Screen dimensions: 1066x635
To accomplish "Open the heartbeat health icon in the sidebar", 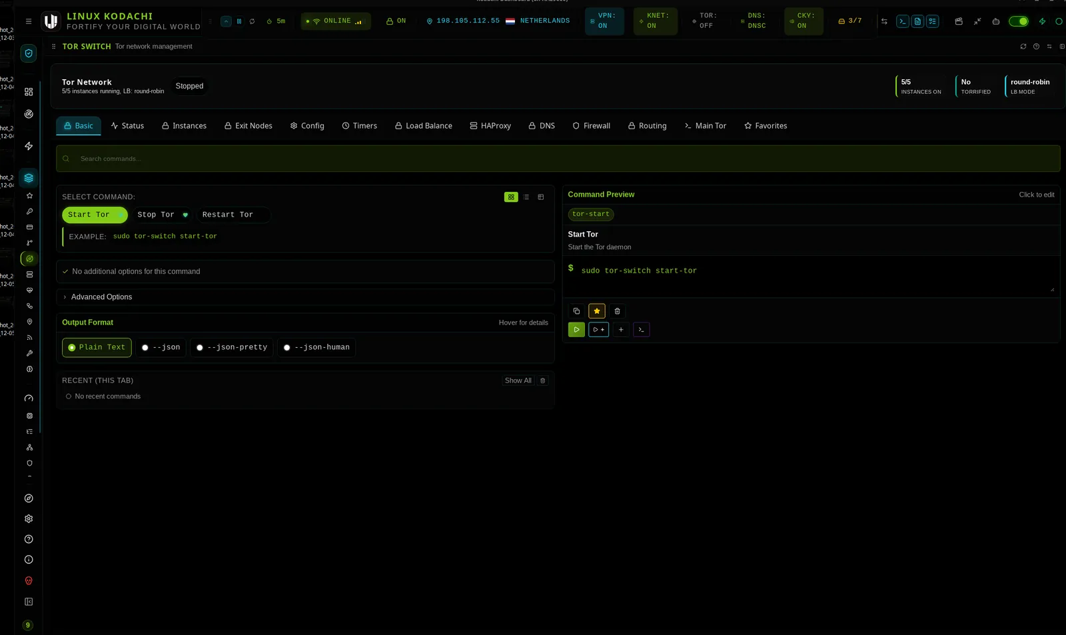I will (29, 291).
